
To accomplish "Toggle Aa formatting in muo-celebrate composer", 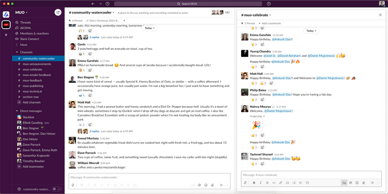I will tap(344, 183).
